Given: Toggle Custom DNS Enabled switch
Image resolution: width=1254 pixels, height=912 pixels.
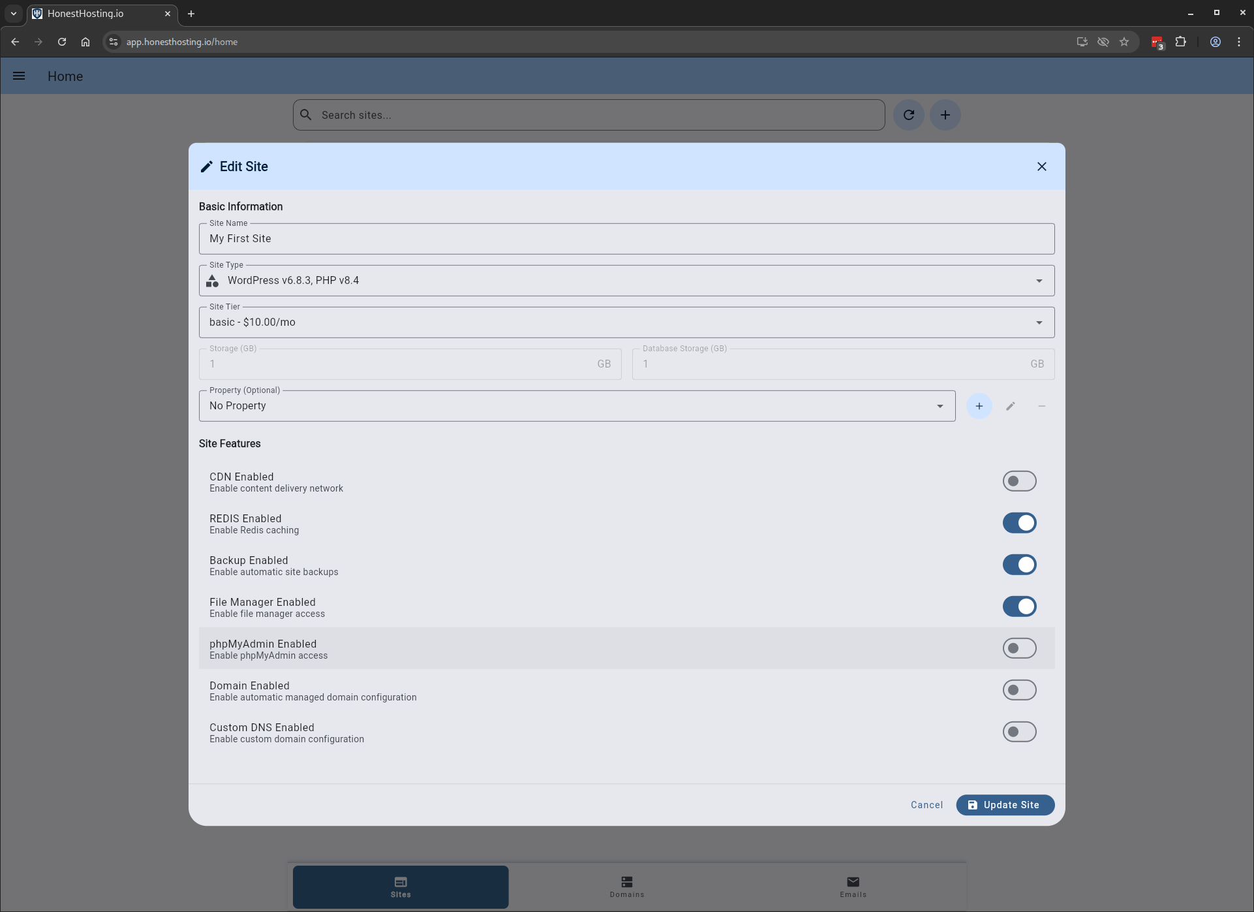Looking at the screenshot, I should pyautogui.click(x=1018, y=732).
